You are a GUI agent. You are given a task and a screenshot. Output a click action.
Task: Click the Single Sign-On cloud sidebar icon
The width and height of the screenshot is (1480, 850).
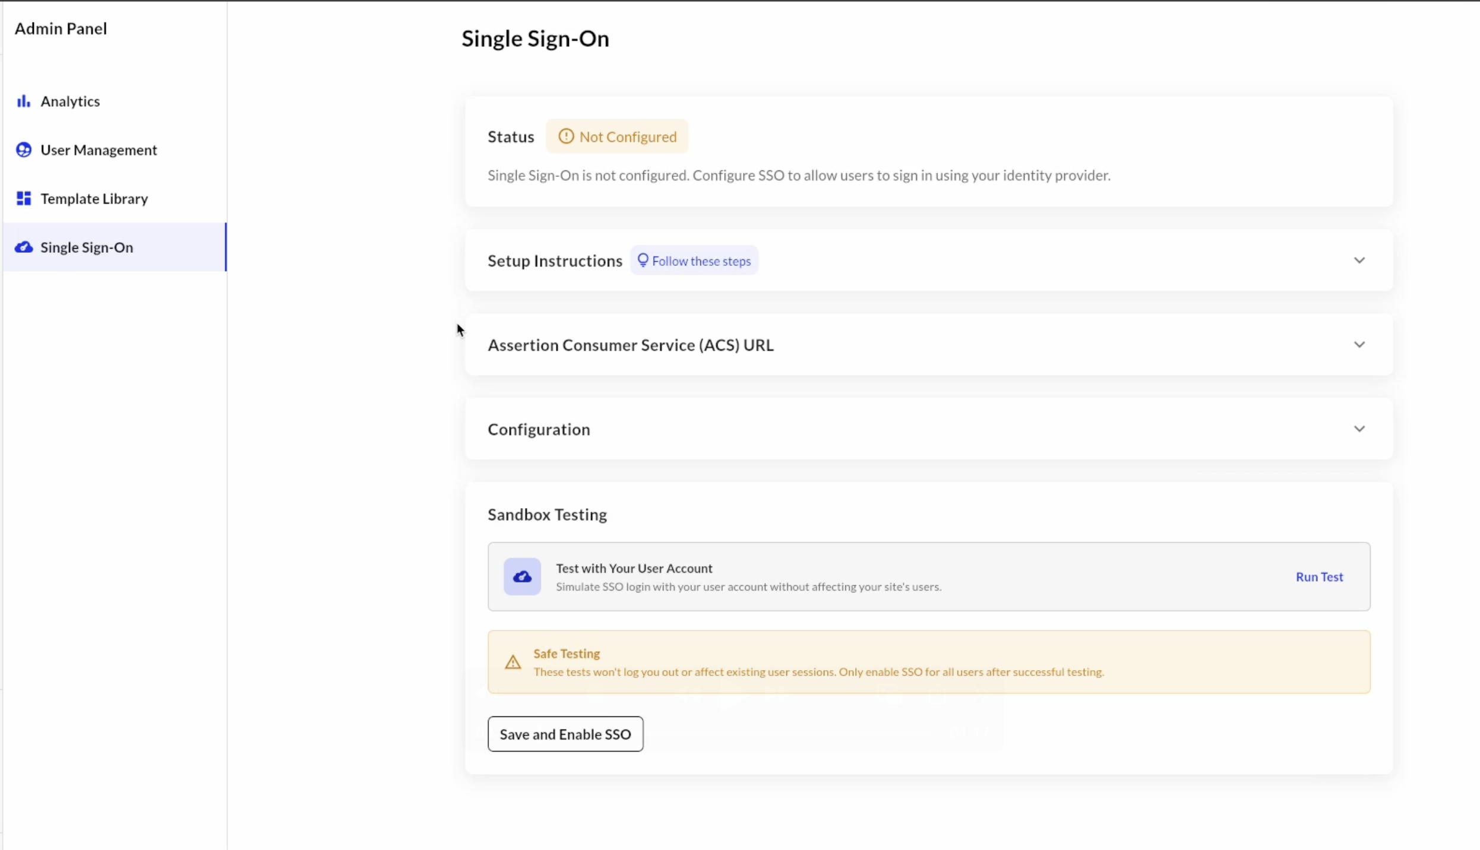point(23,248)
